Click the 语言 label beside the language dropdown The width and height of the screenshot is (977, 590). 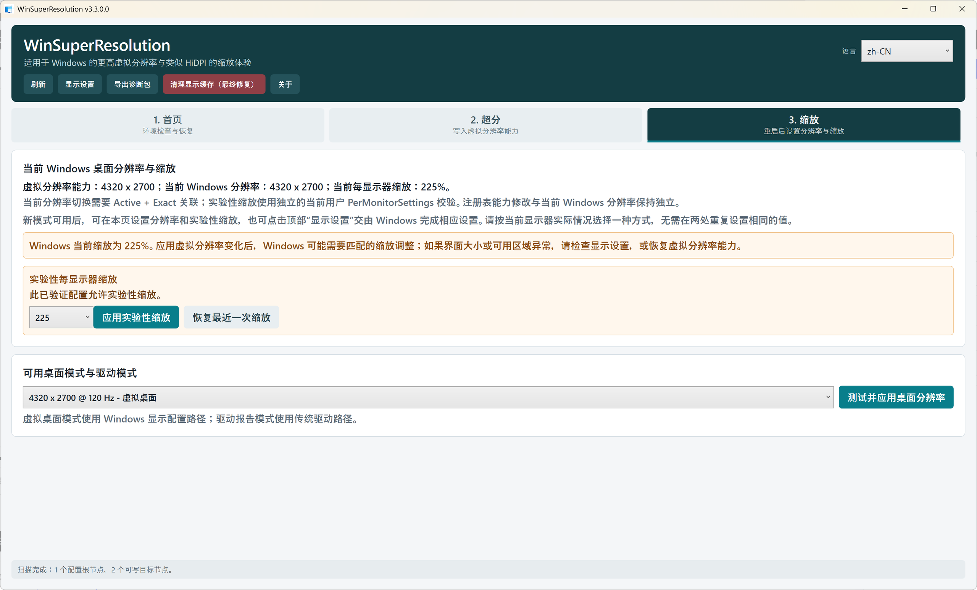pos(849,51)
